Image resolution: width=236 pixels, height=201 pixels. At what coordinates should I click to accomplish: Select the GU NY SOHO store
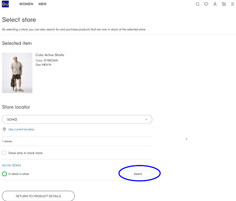[x=138, y=174]
